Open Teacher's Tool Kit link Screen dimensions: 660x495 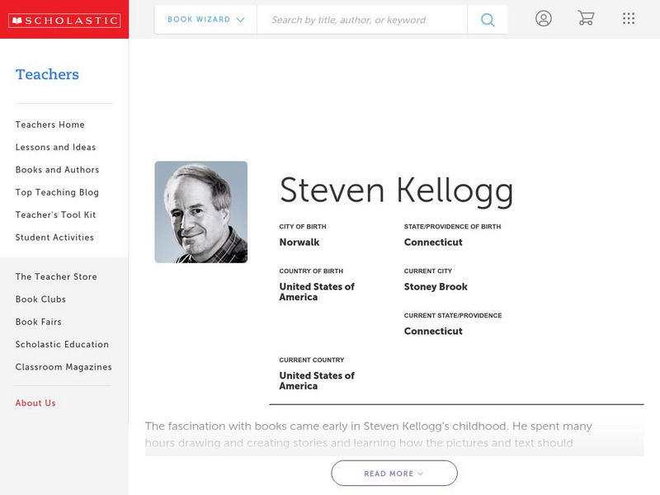coord(55,215)
